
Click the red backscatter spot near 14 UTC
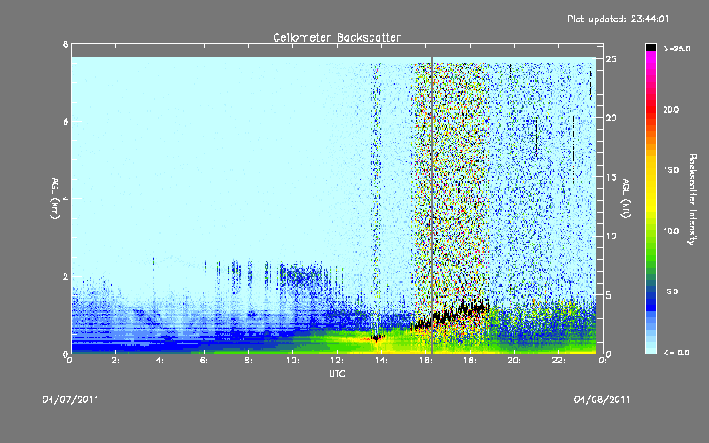point(376,338)
